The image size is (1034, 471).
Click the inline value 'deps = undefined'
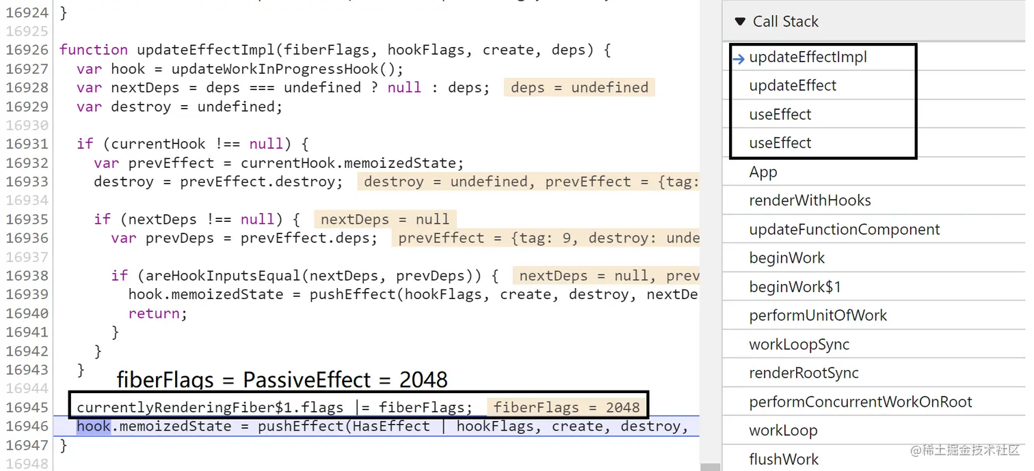(x=579, y=87)
